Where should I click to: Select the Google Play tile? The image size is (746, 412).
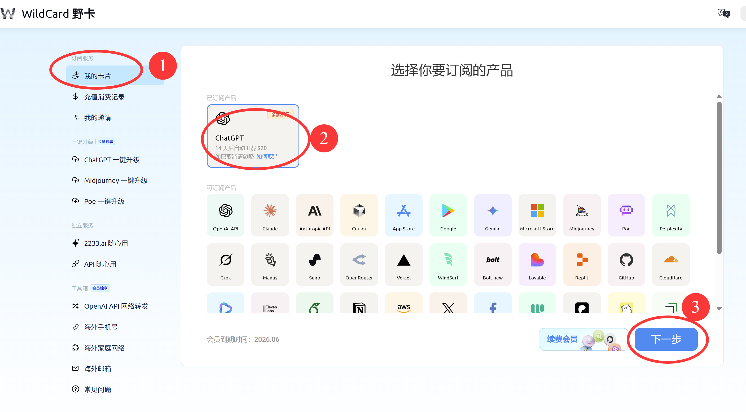[x=448, y=215]
